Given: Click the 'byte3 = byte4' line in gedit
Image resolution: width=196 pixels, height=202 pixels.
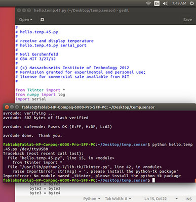Looking at the screenshot, I should pos(45,193).
